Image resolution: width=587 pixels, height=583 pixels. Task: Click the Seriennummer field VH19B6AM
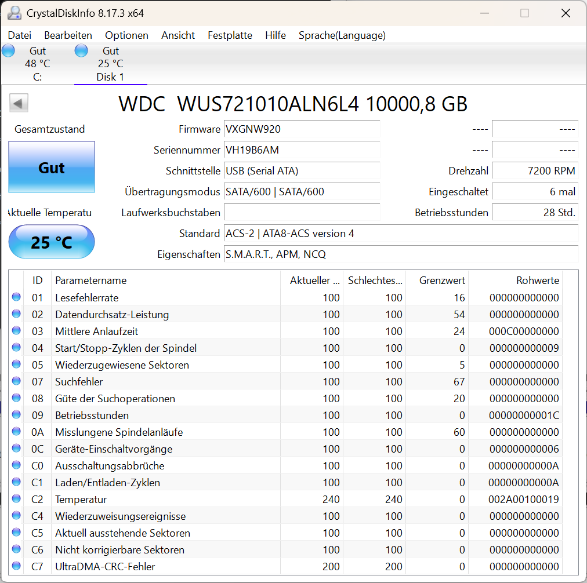pyautogui.click(x=302, y=150)
